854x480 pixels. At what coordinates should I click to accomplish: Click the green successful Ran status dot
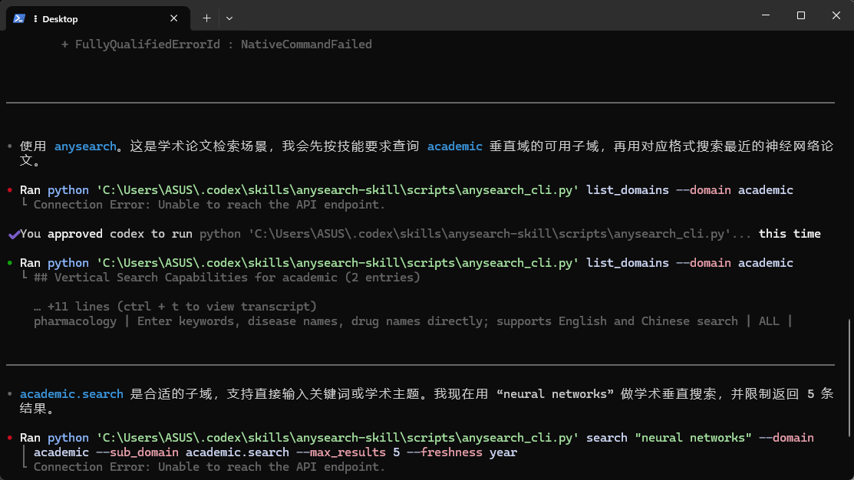tap(10, 263)
